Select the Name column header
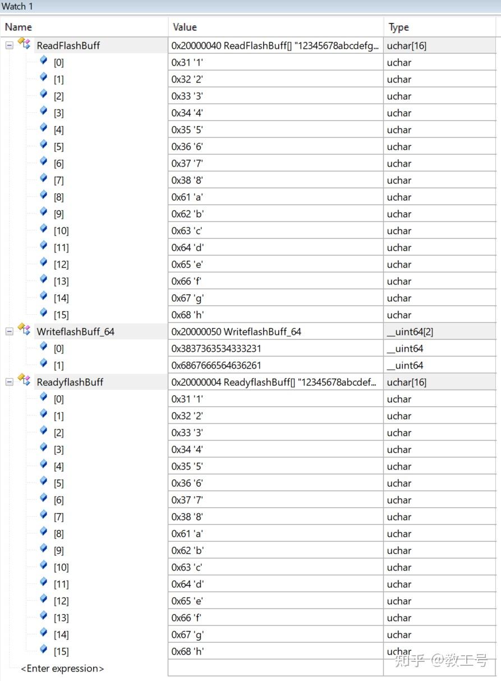The image size is (501, 681). point(84,27)
